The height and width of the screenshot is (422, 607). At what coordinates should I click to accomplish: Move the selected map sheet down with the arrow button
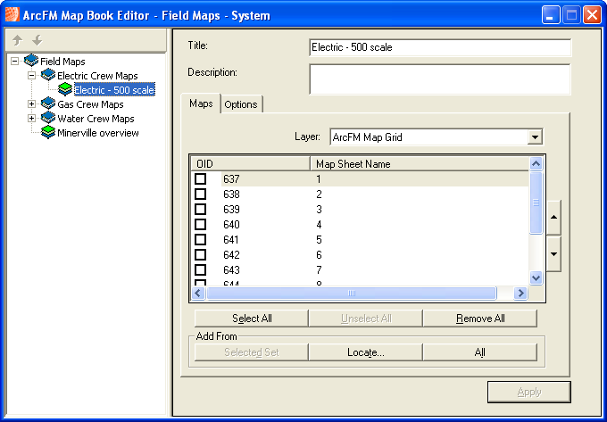[554, 254]
